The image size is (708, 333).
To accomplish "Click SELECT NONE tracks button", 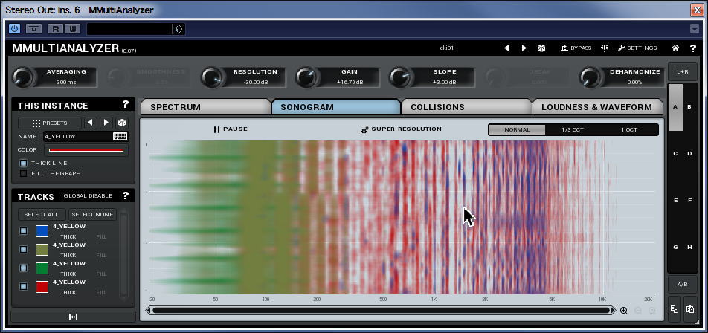I will (92, 214).
